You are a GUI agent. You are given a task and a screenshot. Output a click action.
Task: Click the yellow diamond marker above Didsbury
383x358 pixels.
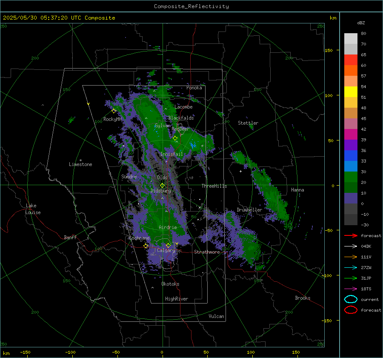pyautogui.click(x=162, y=186)
